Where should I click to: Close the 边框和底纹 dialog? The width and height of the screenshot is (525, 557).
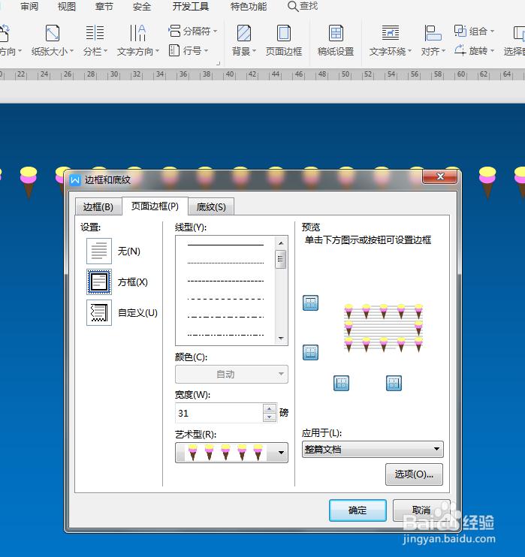pos(439,176)
